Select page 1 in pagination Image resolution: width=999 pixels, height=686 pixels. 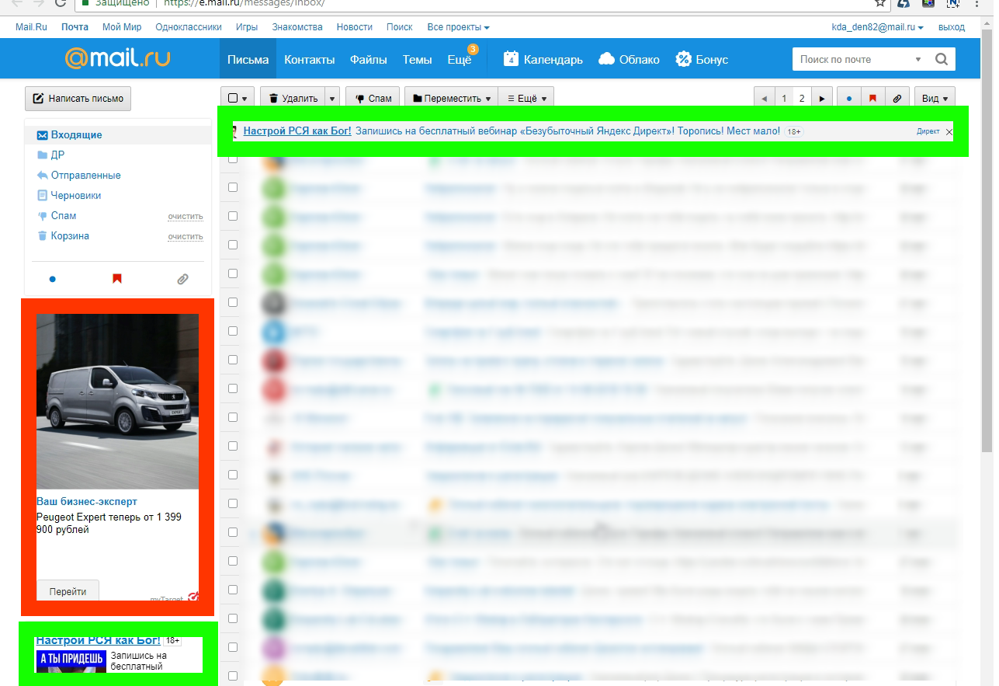point(784,99)
